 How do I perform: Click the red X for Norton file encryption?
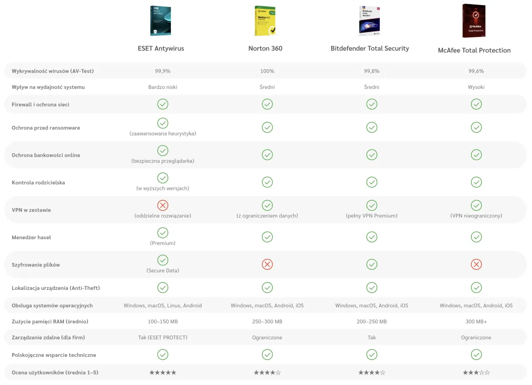tap(267, 264)
